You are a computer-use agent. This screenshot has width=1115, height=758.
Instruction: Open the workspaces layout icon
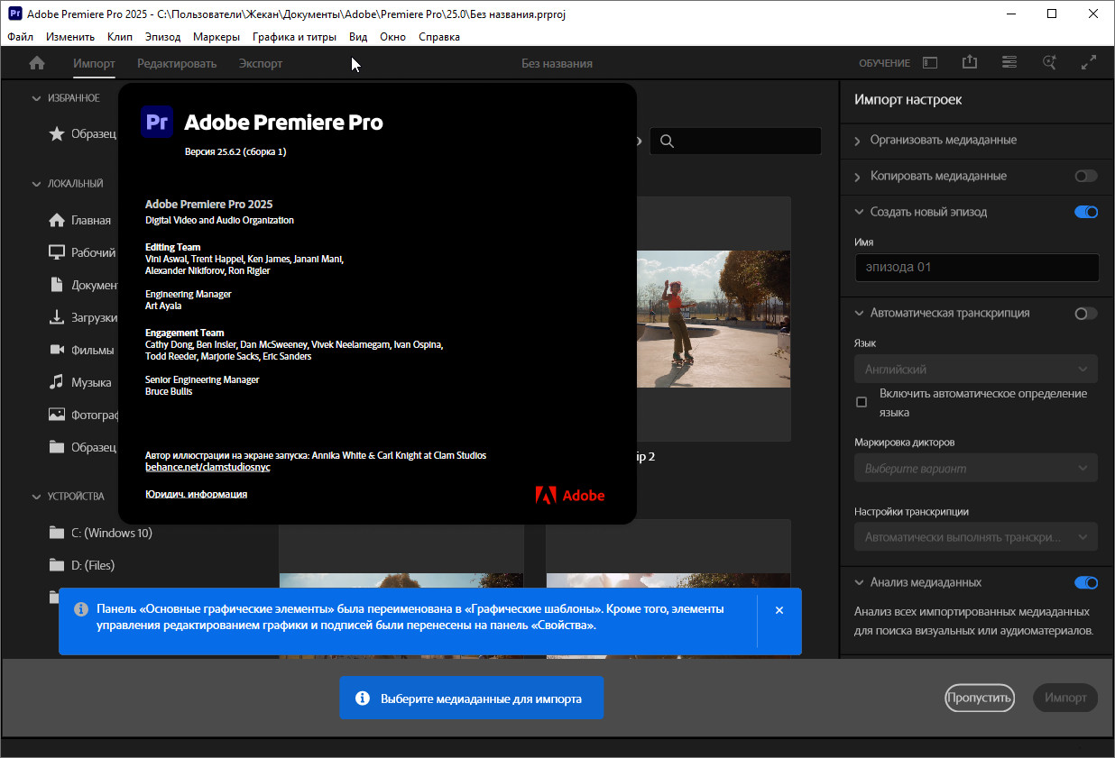pos(930,63)
